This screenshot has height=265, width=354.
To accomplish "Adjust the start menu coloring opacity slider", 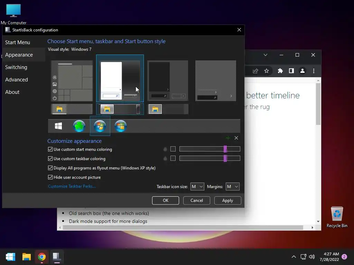I will tap(210, 149).
